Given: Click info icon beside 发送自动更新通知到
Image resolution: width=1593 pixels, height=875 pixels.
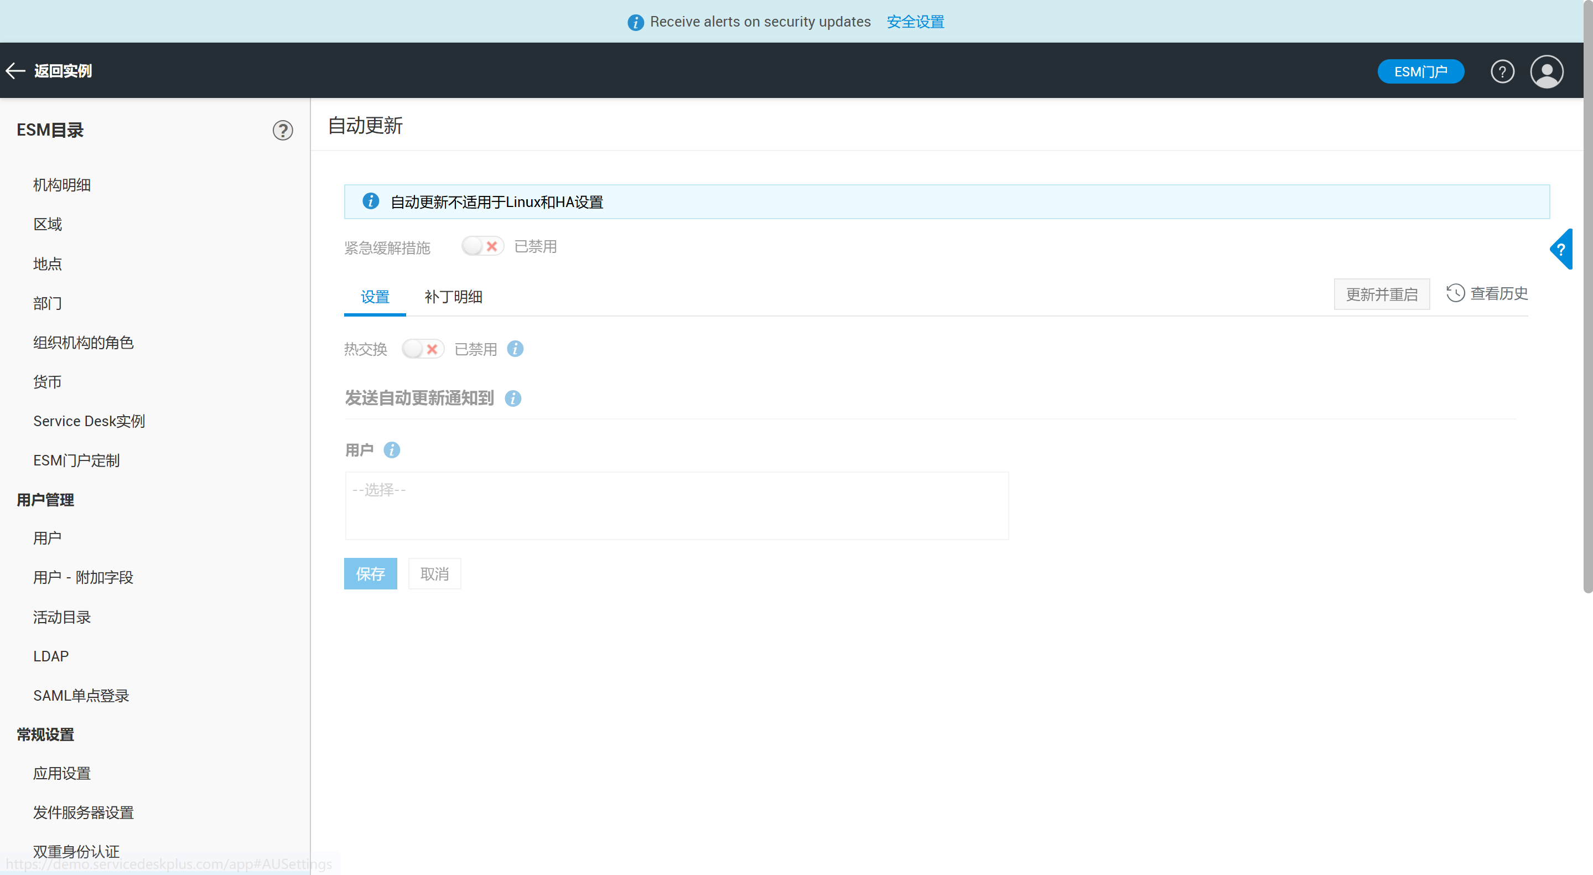Looking at the screenshot, I should pyautogui.click(x=513, y=398).
